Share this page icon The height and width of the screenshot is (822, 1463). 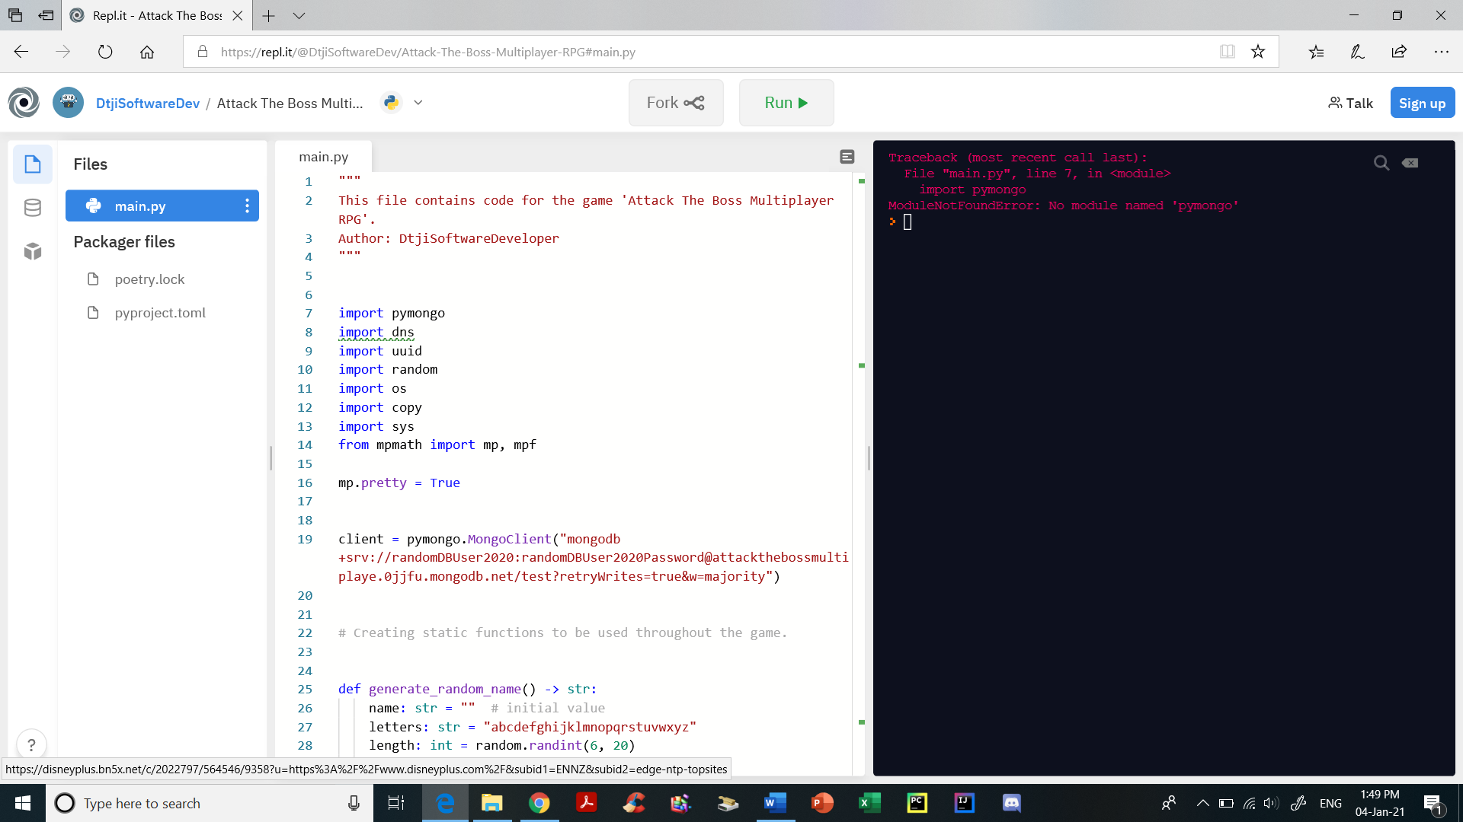[1399, 52]
